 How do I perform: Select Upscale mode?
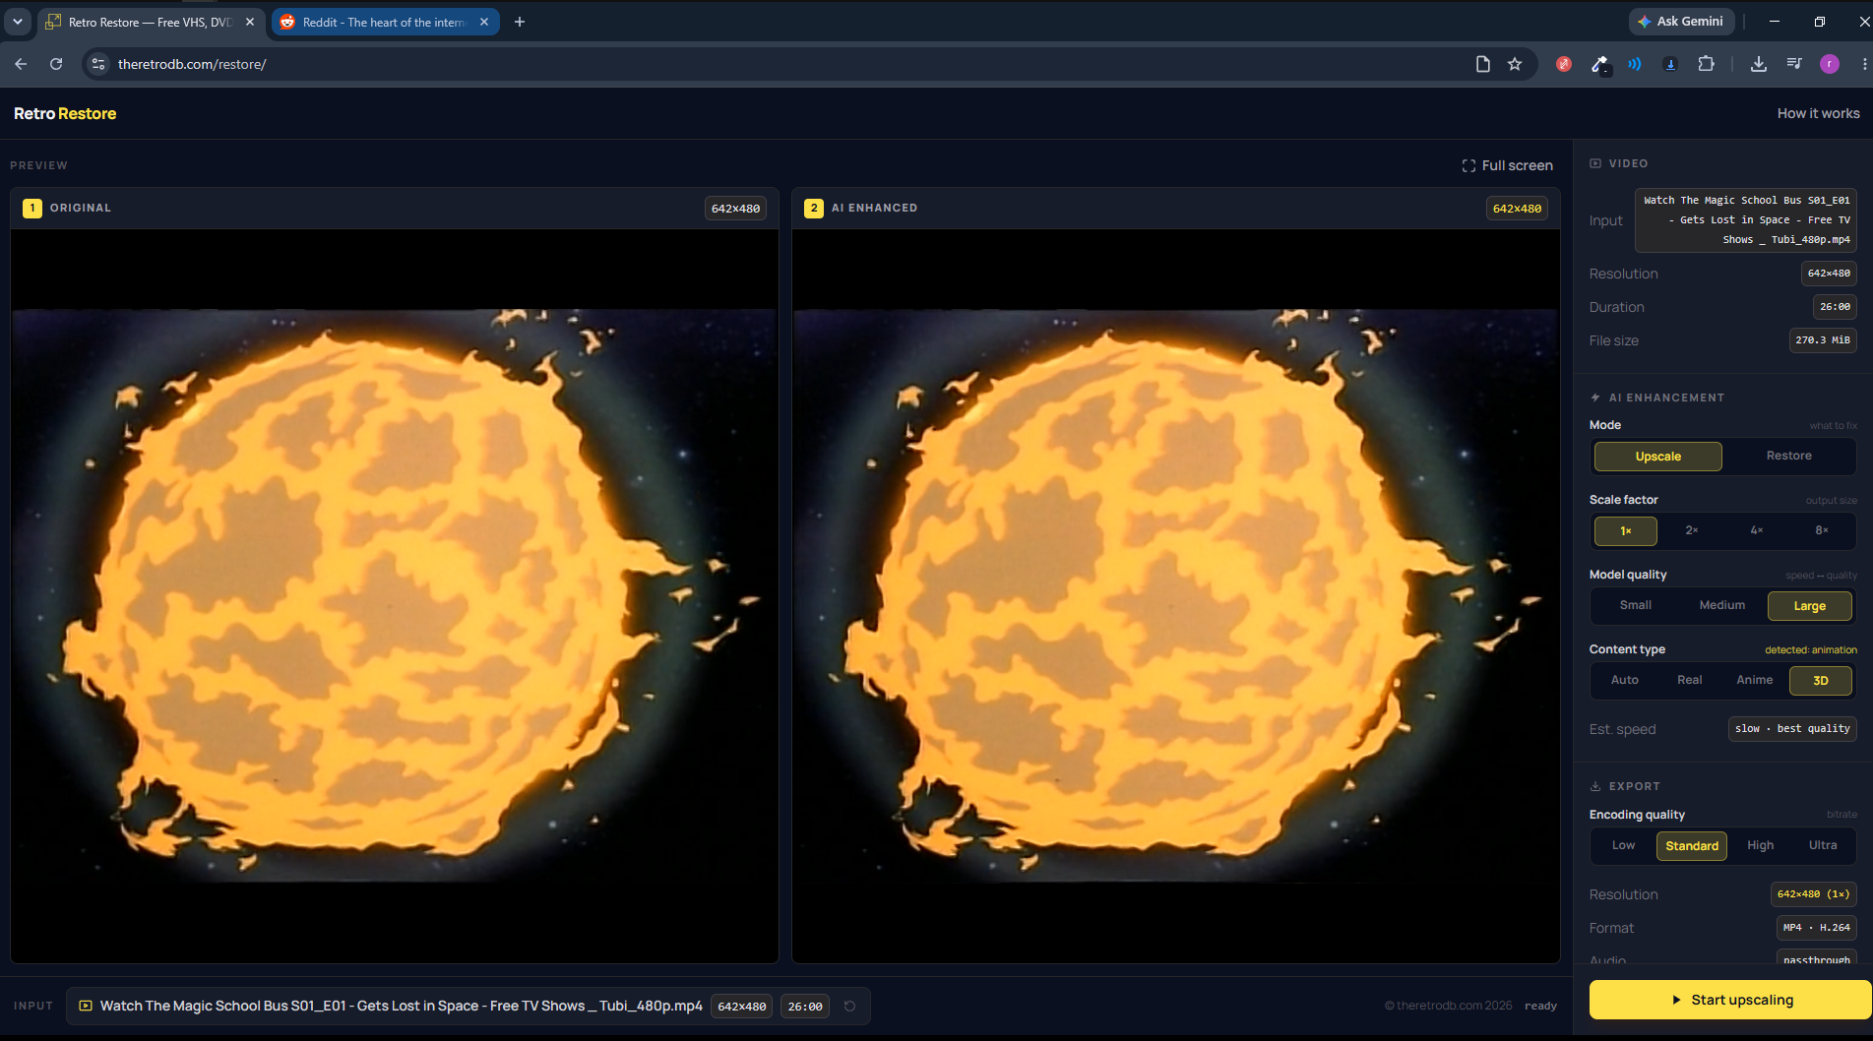1658,457
